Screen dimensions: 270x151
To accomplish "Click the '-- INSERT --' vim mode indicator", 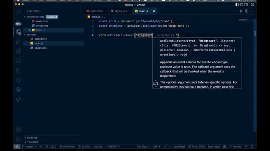I will [x=113, y=146].
